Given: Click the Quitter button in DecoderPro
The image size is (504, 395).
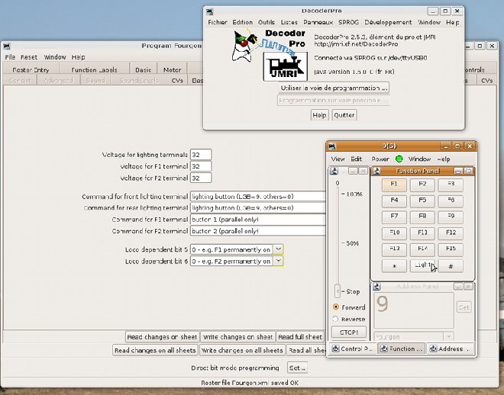Looking at the screenshot, I should click(x=344, y=115).
